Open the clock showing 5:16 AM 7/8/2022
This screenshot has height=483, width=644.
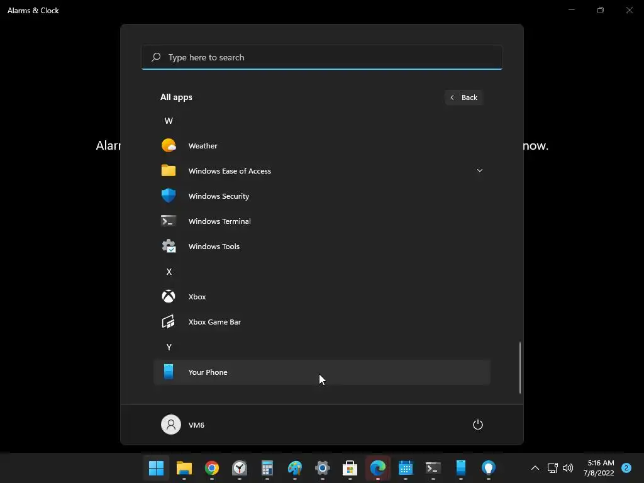pyautogui.click(x=599, y=468)
